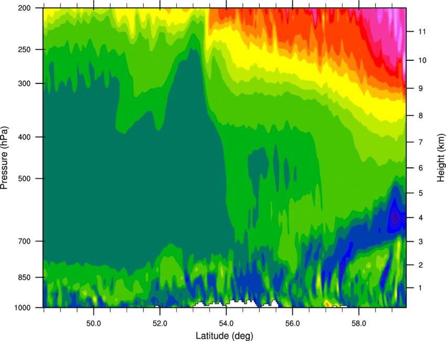Click pressure tick label 1000
The image size is (446, 341).
point(23,307)
